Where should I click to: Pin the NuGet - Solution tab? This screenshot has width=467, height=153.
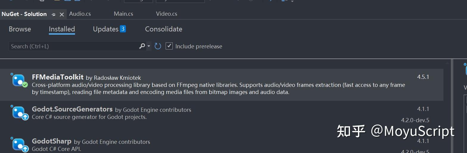(x=54, y=14)
